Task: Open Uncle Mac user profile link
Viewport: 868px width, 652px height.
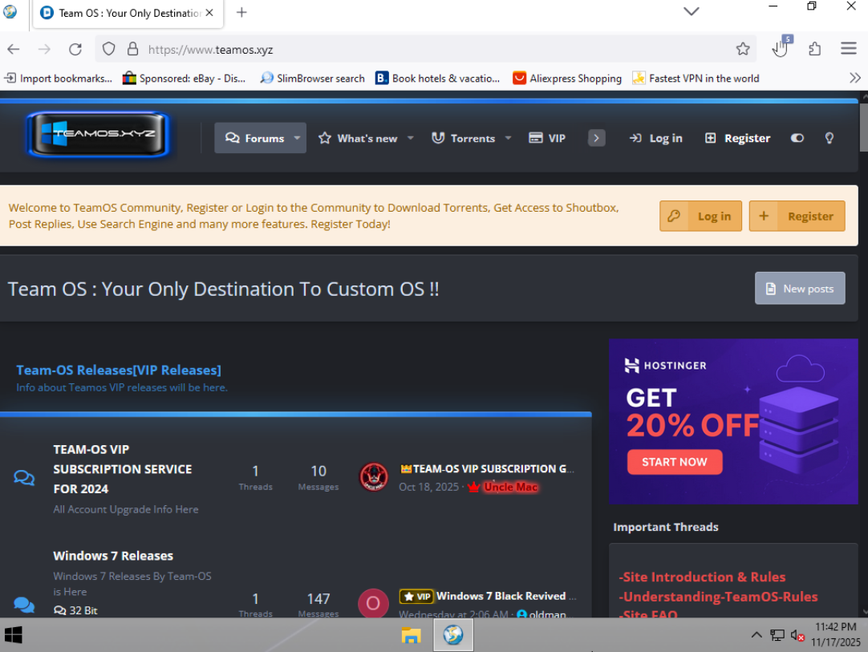Action: point(510,487)
